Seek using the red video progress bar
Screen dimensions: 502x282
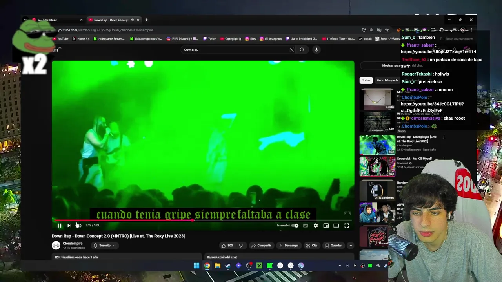(203, 220)
